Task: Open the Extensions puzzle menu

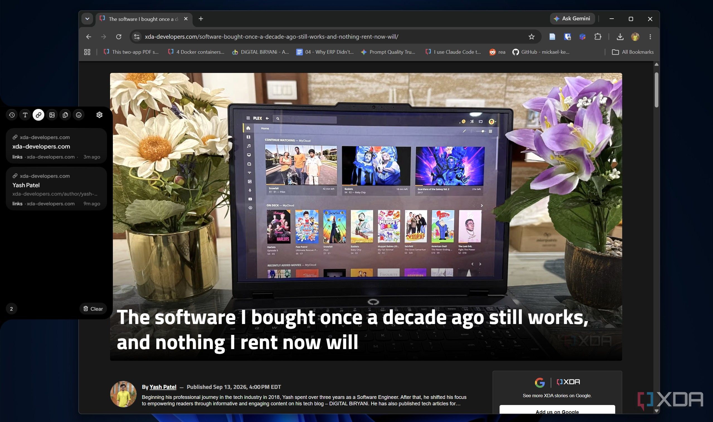Action: click(597, 37)
